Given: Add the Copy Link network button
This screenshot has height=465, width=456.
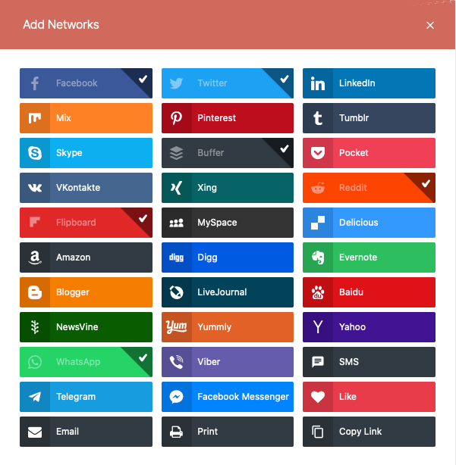Looking at the screenshot, I should 369,432.
